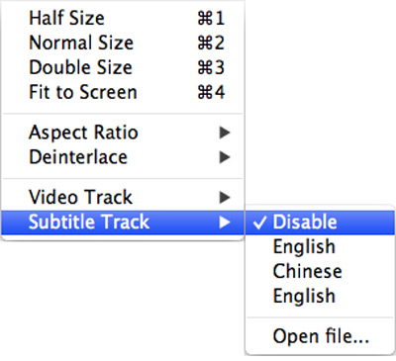The height and width of the screenshot is (361, 396).
Task: Click the arrow next to Video Track
Action: click(225, 198)
